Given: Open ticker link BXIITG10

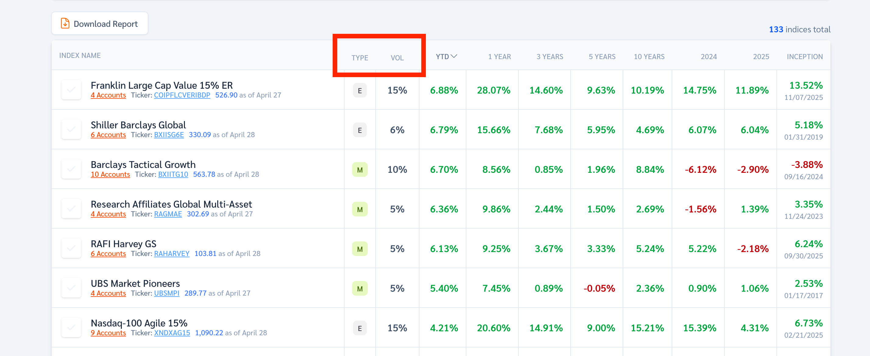Looking at the screenshot, I should [x=173, y=174].
